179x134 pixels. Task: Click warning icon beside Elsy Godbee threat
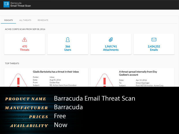click(105, 80)
